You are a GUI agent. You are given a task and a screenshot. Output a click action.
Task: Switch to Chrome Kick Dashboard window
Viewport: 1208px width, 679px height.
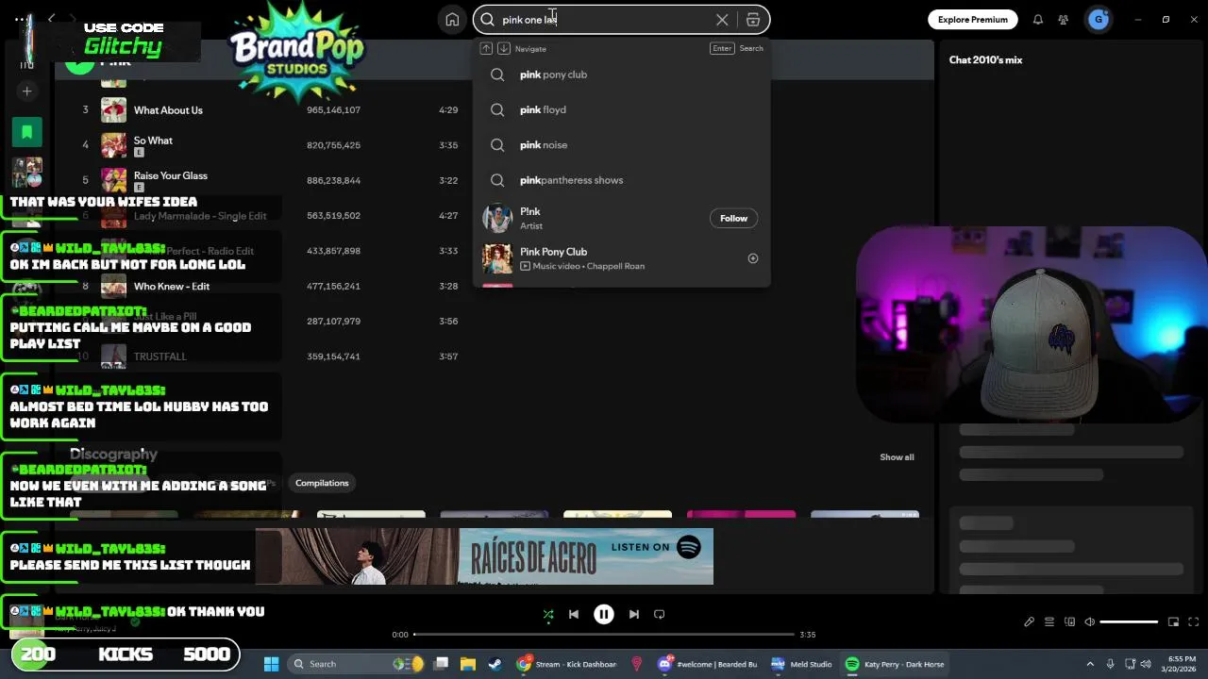point(568,664)
